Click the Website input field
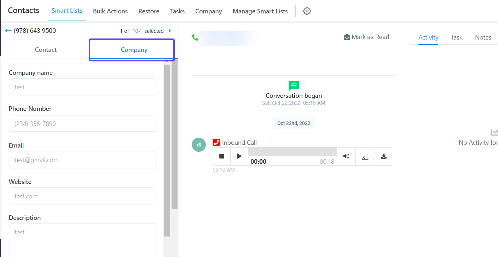498x257 pixels. tap(82, 196)
